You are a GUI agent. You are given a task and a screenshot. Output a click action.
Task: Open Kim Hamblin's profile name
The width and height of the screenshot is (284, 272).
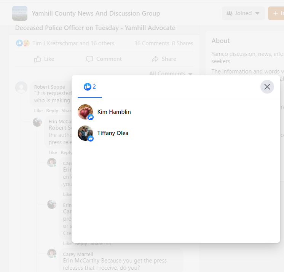click(114, 112)
